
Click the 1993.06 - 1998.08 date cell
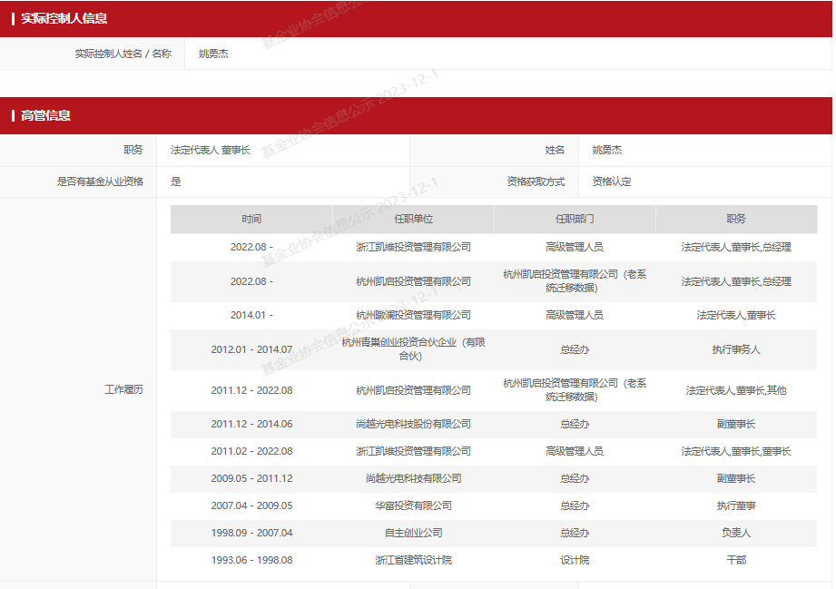click(x=251, y=560)
